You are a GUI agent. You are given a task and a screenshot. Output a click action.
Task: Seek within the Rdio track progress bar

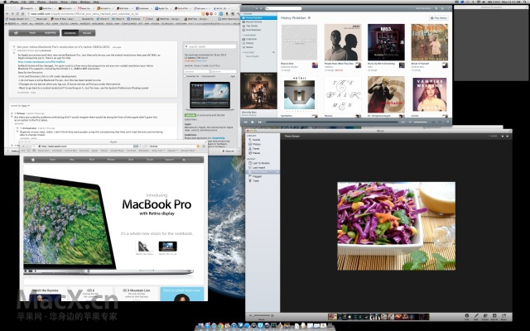coord(332,122)
